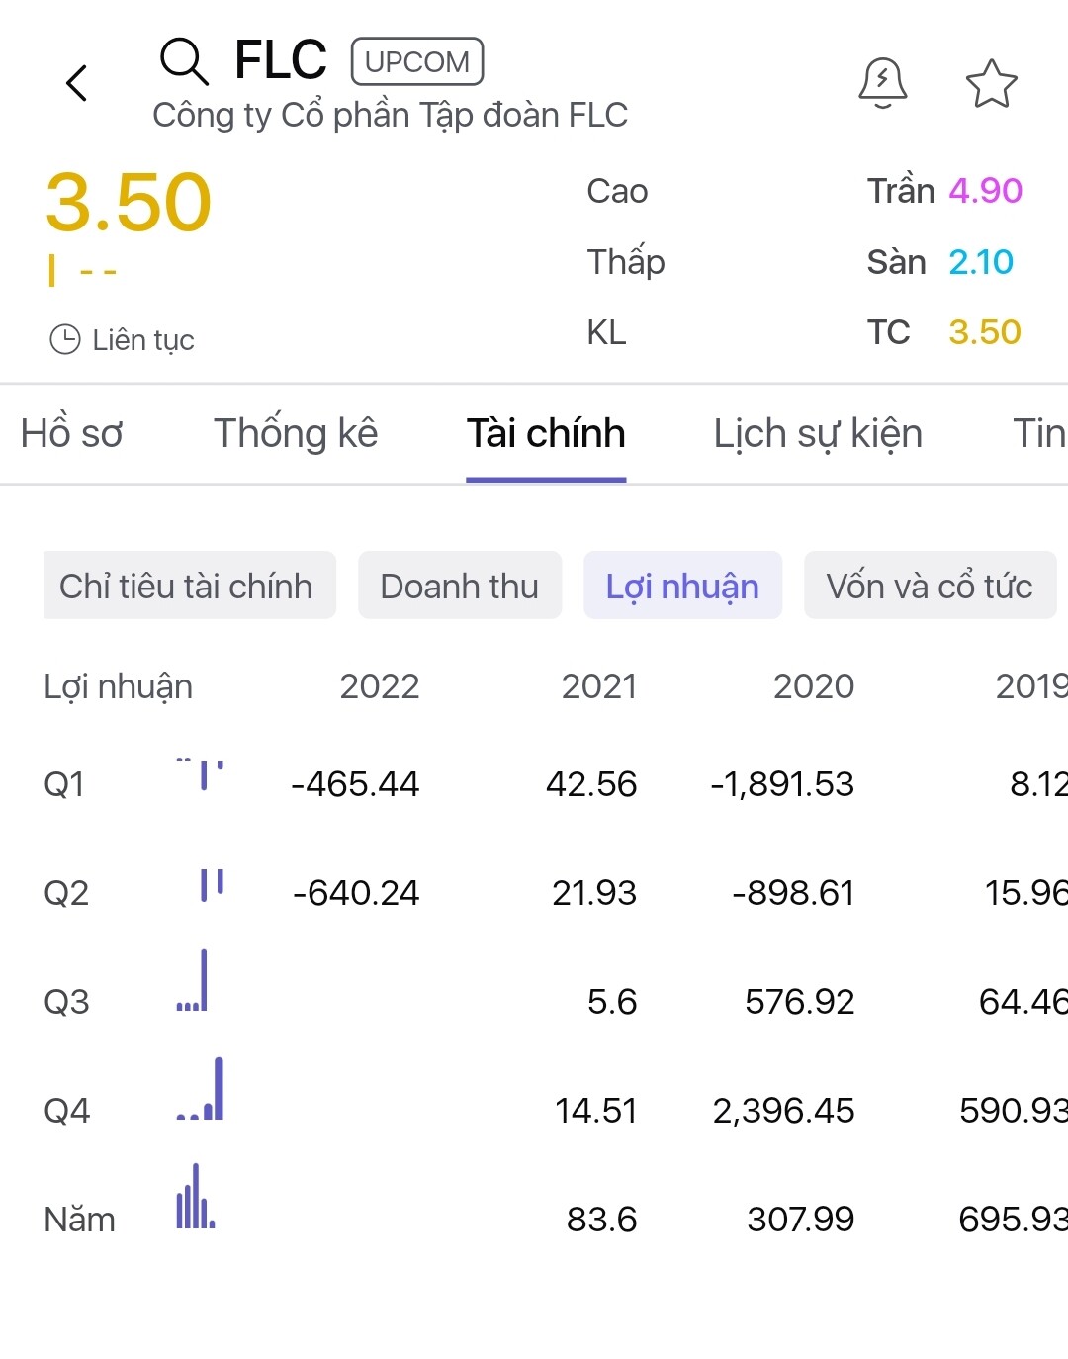The width and height of the screenshot is (1068, 1359).
Task: Add FLC to favorites with star icon
Action: [991, 84]
